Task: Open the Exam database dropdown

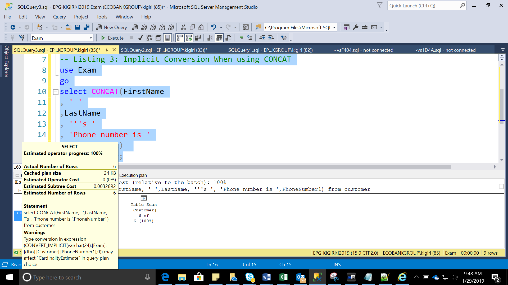Action: click(x=91, y=38)
